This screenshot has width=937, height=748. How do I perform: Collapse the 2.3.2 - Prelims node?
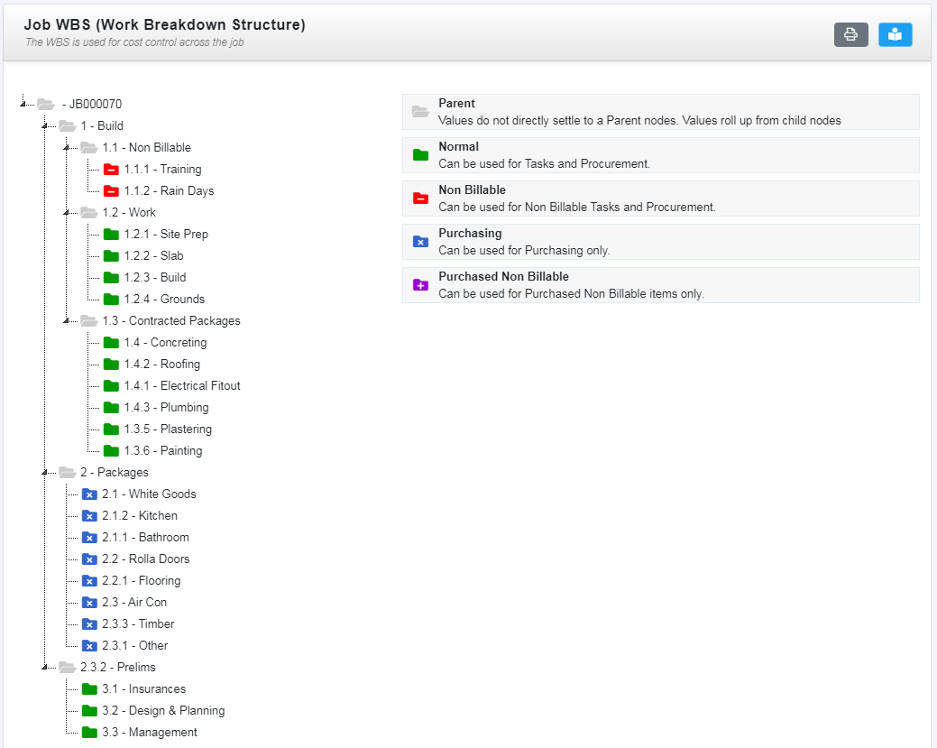coord(45,668)
